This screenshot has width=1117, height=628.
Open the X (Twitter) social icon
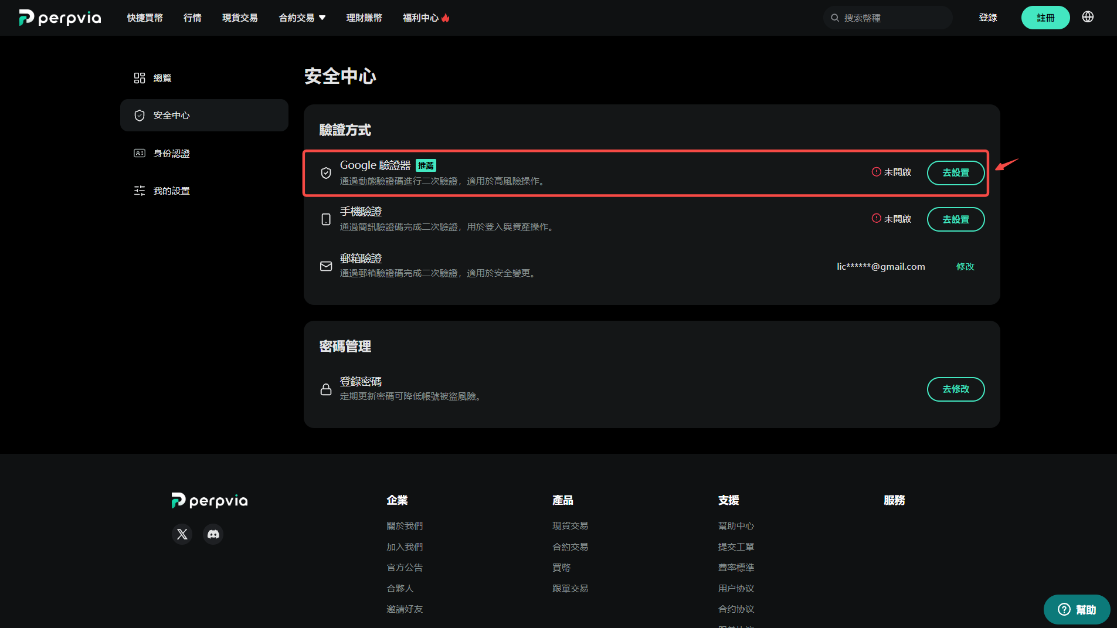(182, 534)
